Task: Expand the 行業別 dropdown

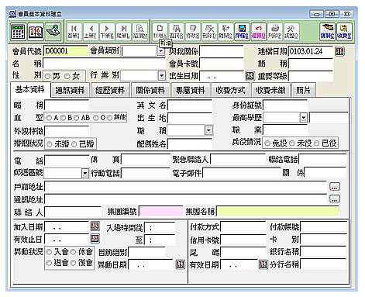Action: point(161,76)
